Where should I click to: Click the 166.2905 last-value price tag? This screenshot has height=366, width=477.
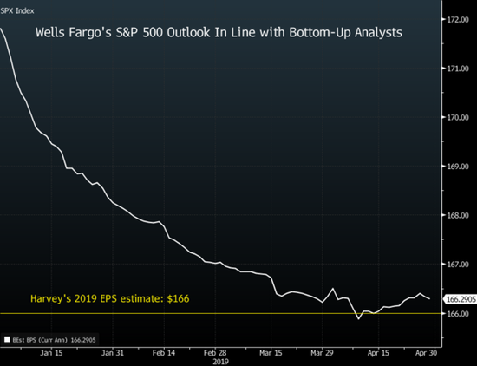461,299
